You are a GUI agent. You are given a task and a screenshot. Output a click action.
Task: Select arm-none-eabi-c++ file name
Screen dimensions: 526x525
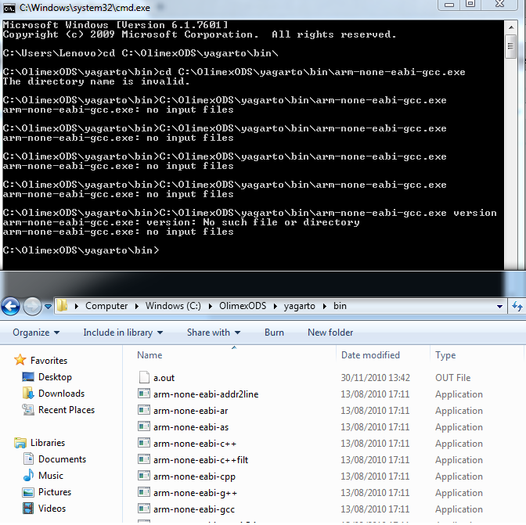195,444
